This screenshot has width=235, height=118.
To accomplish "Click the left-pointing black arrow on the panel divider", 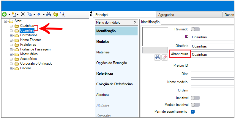I will 91,12.
